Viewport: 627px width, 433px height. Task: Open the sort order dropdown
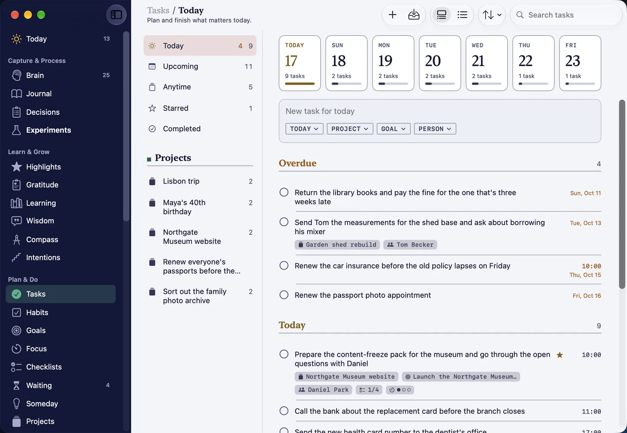[x=492, y=15]
